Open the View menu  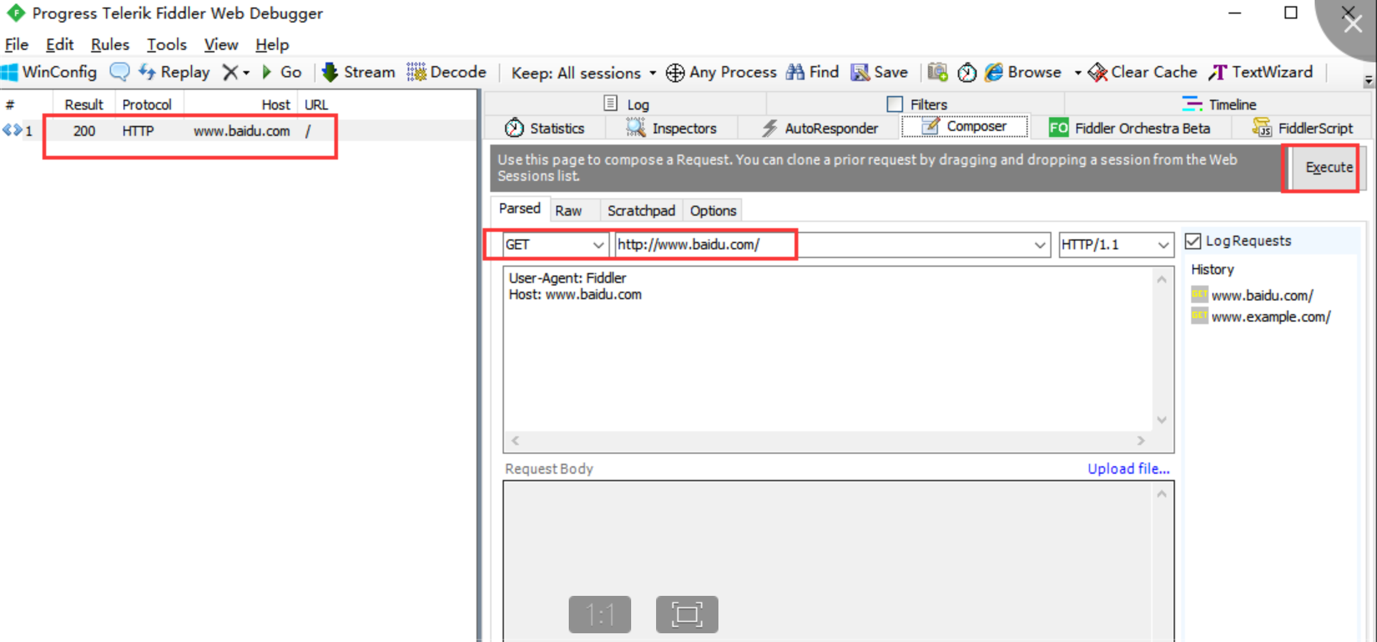(221, 45)
